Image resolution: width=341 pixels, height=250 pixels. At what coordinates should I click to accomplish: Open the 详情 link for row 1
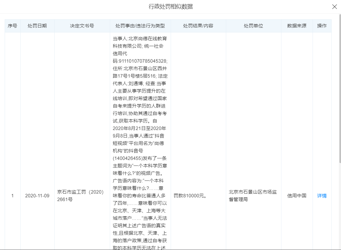coord(322,196)
